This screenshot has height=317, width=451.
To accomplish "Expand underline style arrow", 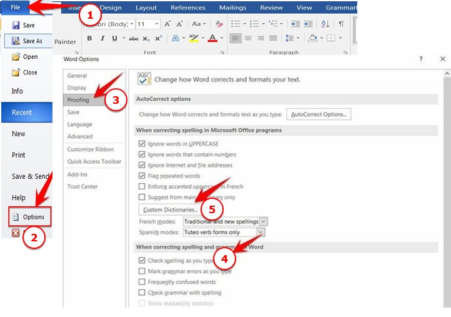I will click(124, 38).
